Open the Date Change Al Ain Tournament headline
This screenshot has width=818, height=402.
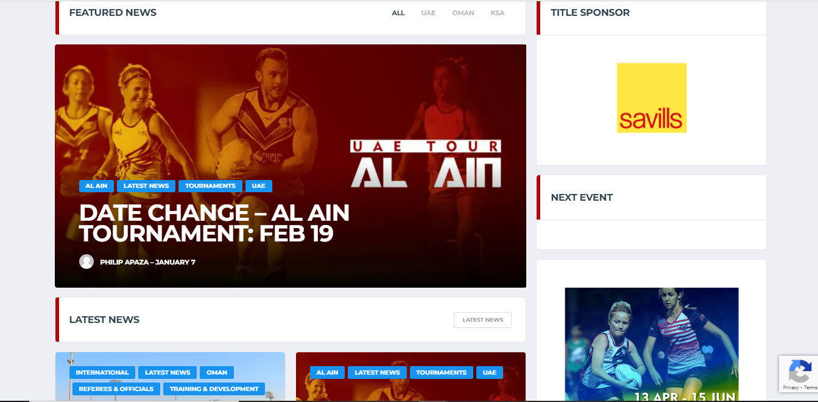click(214, 223)
